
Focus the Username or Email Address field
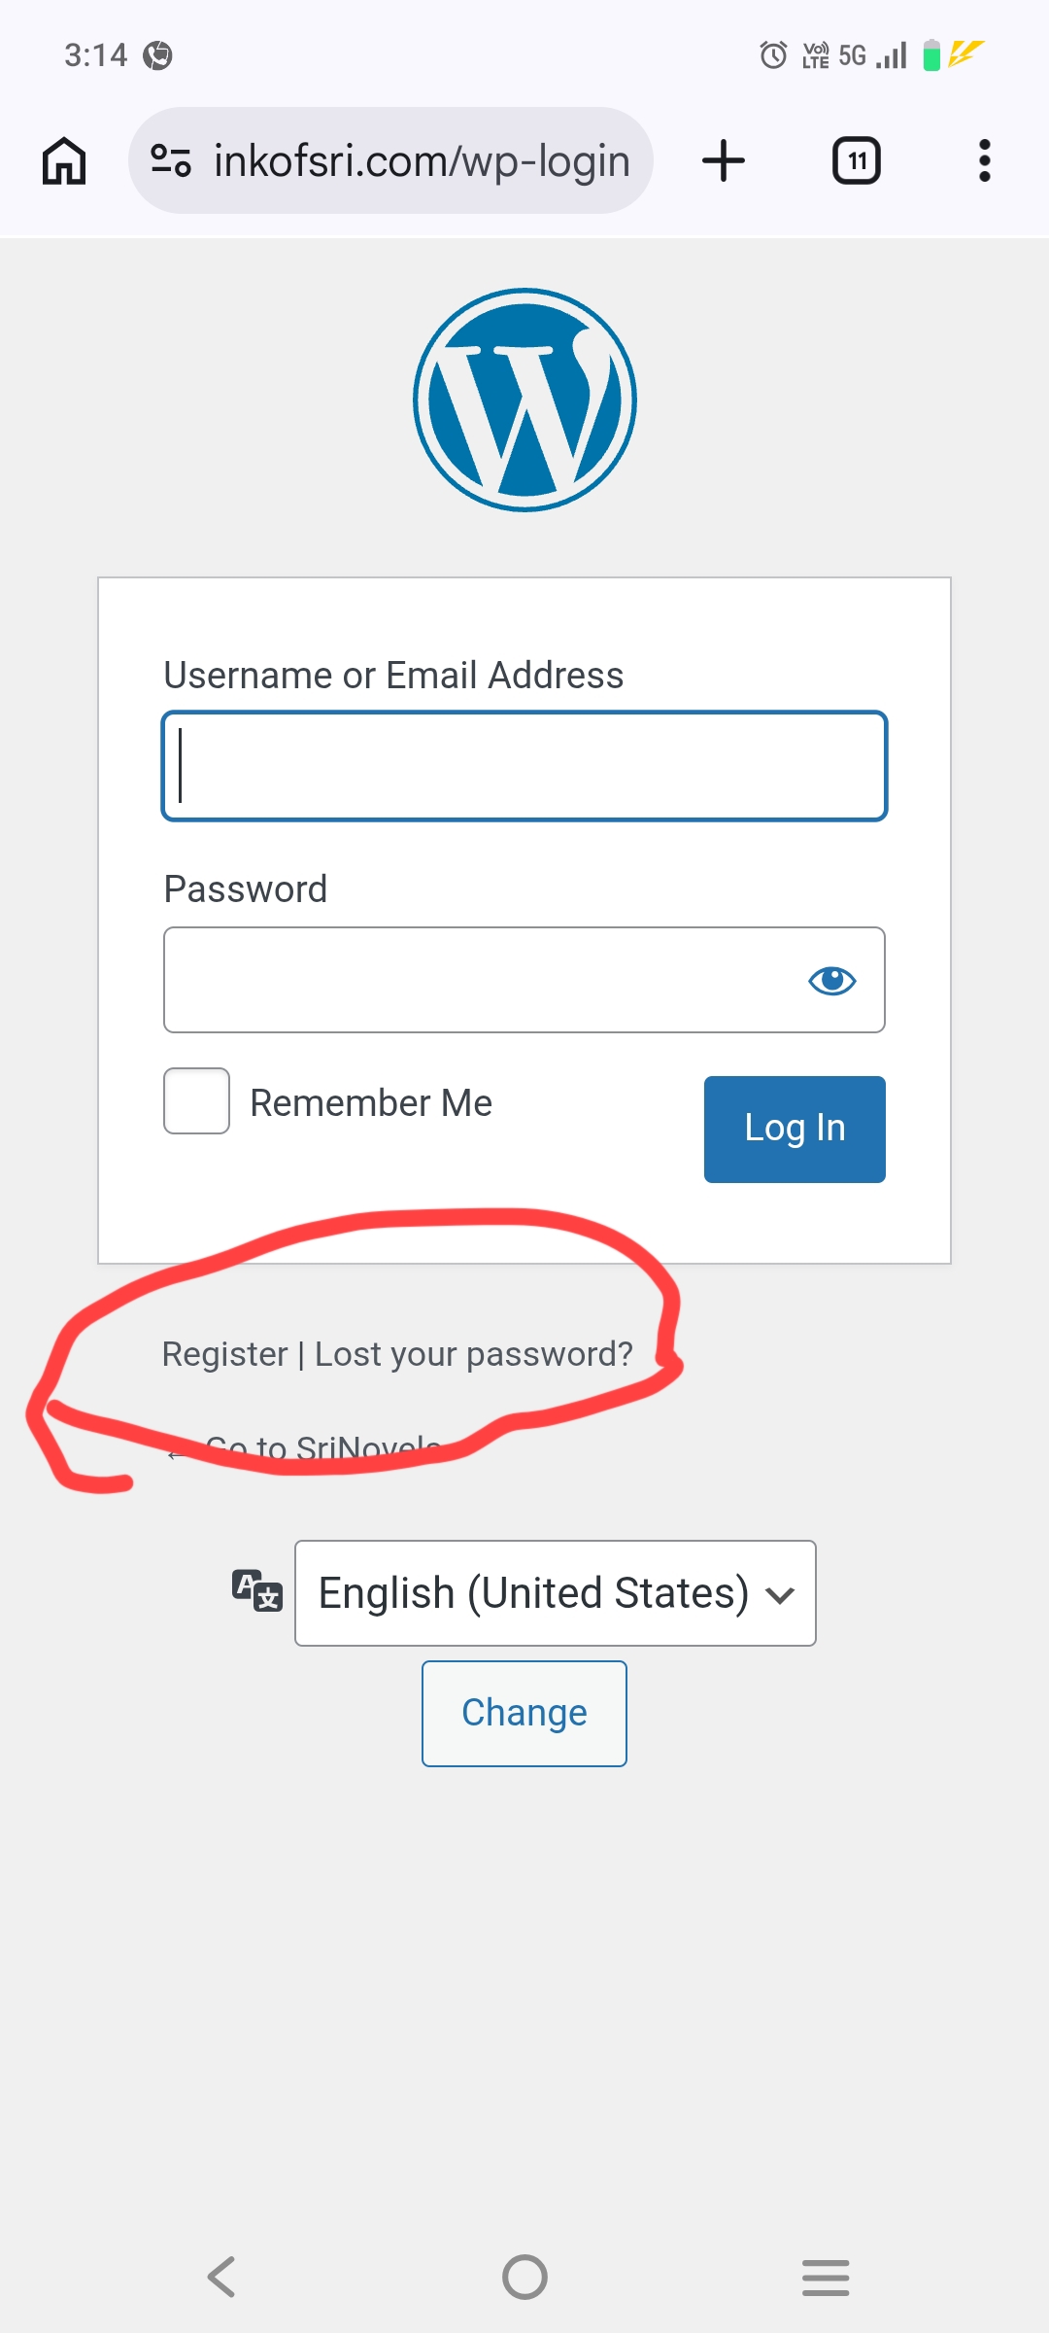tap(524, 766)
